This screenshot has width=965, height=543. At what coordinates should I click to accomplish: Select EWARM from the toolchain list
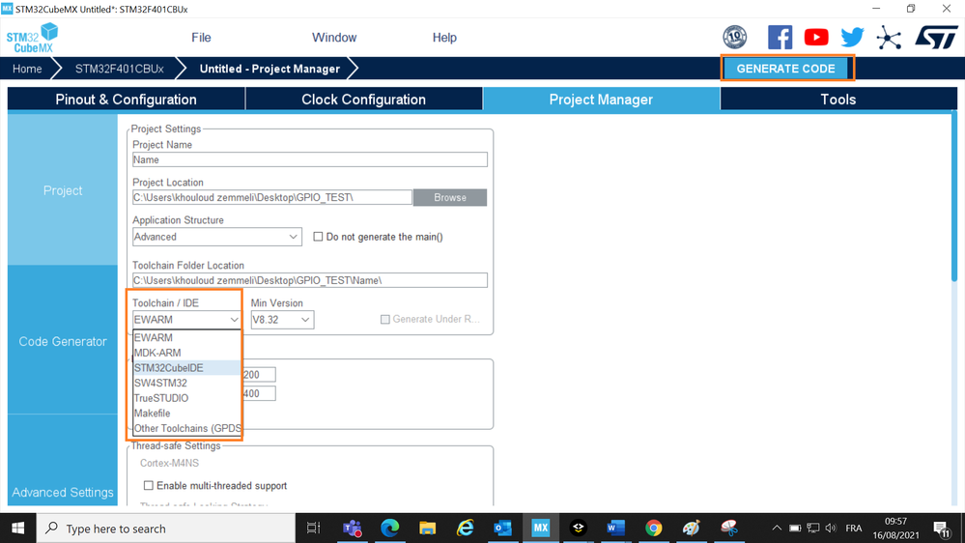point(186,337)
